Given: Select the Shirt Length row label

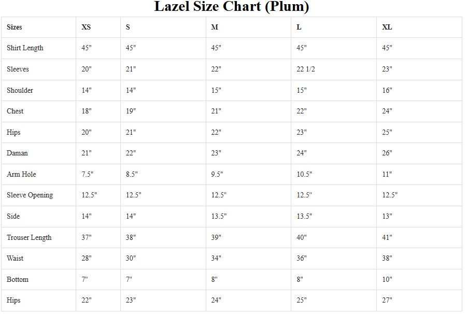Looking at the screenshot, I should tap(25, 48).
